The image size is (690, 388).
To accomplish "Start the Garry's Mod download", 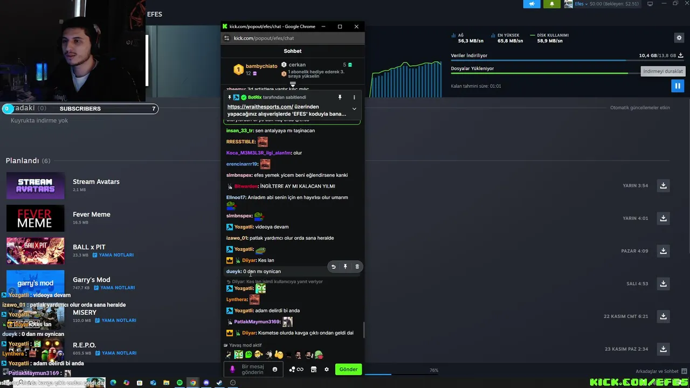I will tap(663, 283).
